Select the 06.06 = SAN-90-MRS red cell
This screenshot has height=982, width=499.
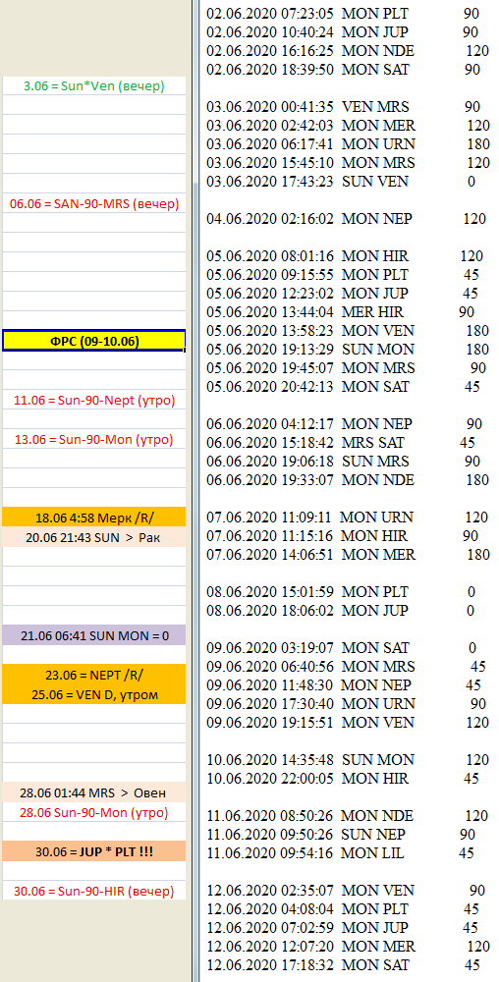coord(94,203)
